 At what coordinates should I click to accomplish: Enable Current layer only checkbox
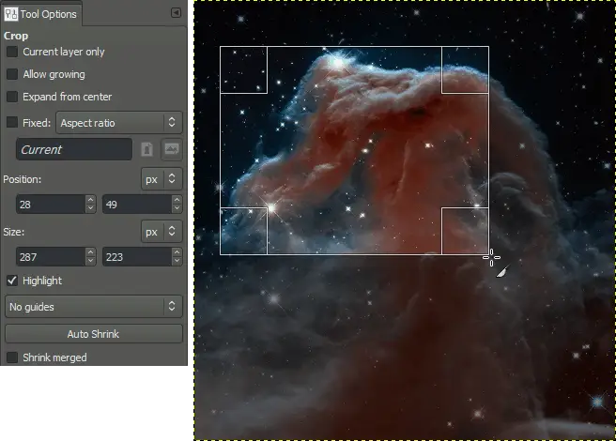point(12,52)
